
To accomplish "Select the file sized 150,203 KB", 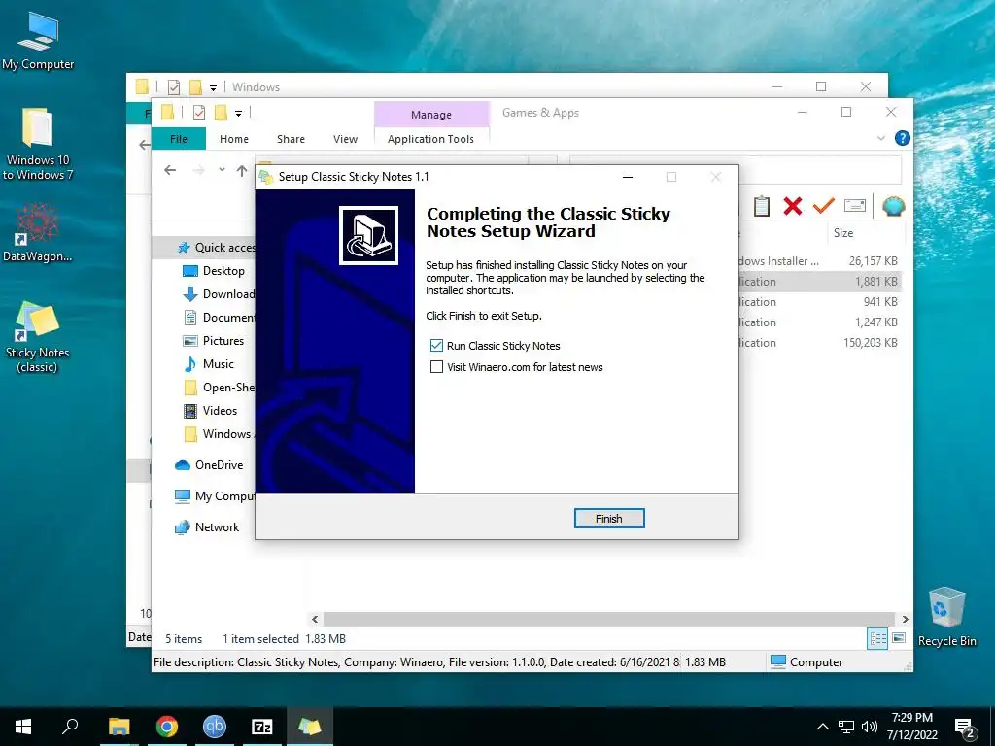I will coord(820,343).
